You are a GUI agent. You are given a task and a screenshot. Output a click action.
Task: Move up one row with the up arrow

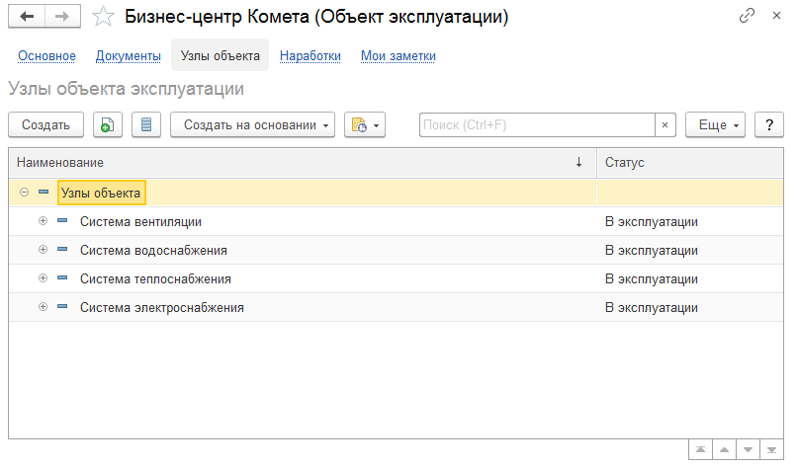724,449
